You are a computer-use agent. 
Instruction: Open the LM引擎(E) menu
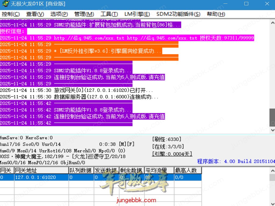click(137, 14)
